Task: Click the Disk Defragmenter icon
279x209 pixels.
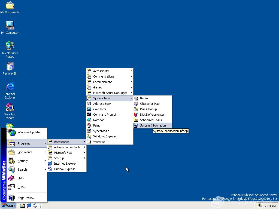Action: 136,115
